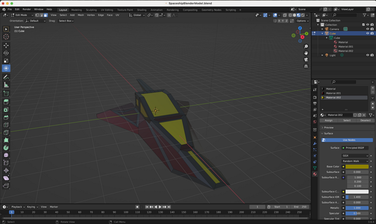Choose the Annotate pencil tool
Image resolution: width=376 pixels, height=224 pixels.
6,77
